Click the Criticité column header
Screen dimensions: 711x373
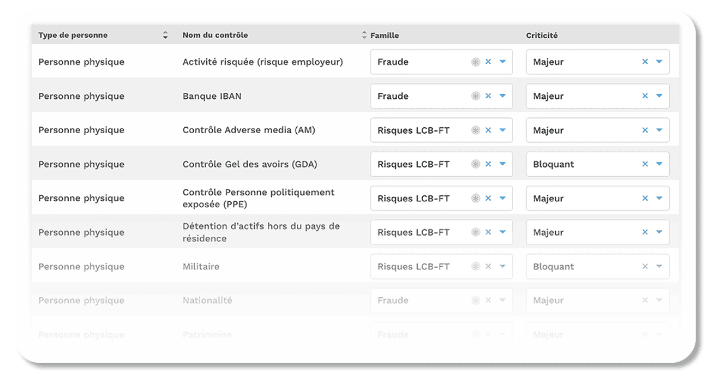click(x=542, y=36)
